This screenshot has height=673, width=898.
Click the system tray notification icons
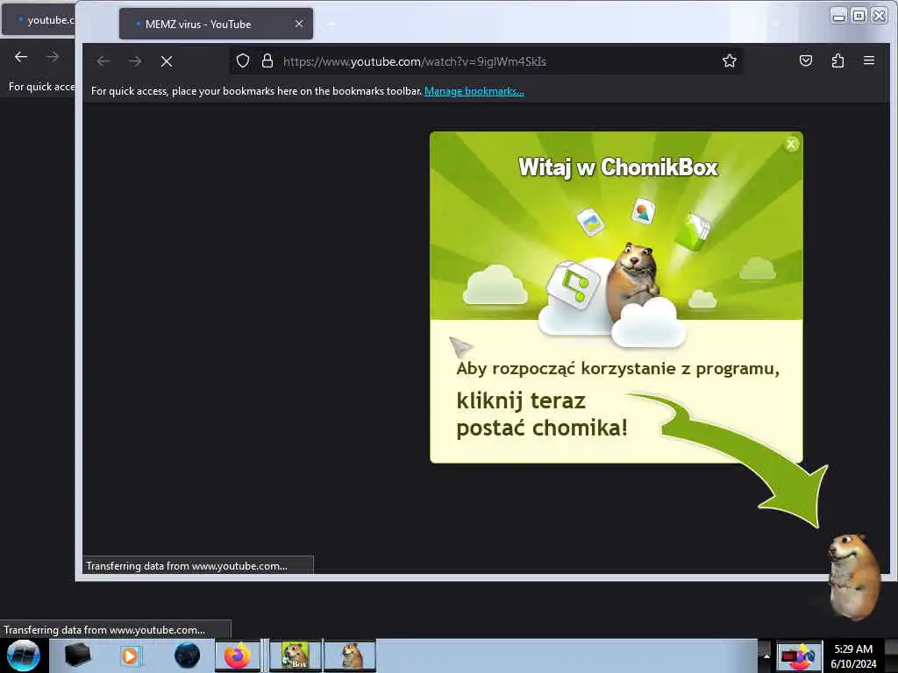(798, 655)
